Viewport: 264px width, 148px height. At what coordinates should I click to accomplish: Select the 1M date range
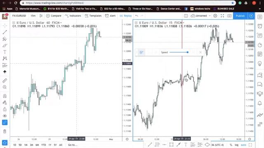point(26,145)
